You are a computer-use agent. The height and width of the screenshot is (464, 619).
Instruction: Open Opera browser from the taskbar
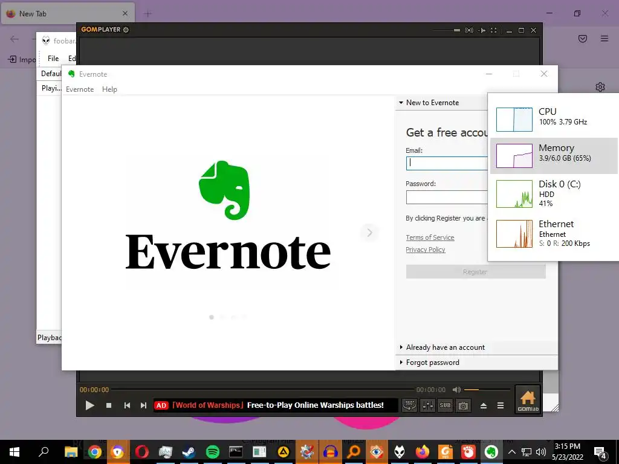141,452
